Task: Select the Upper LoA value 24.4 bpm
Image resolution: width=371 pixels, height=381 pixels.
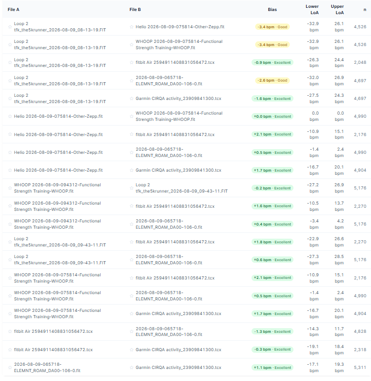Action: click(339, 62)
